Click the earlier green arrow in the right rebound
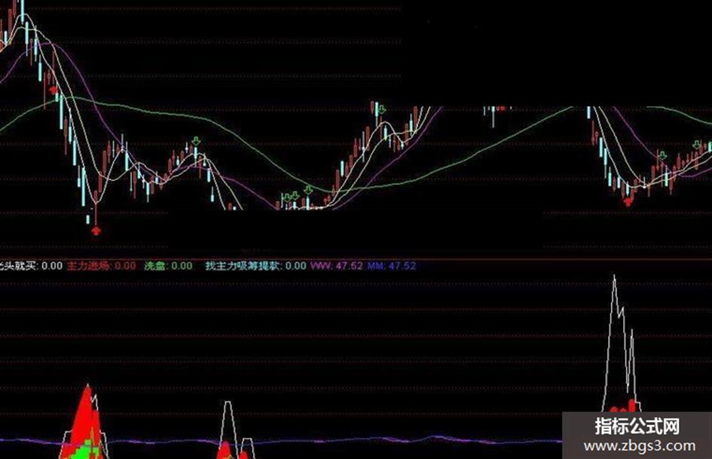The width and height of the screenshot is (712, 459). coord(662,156)
